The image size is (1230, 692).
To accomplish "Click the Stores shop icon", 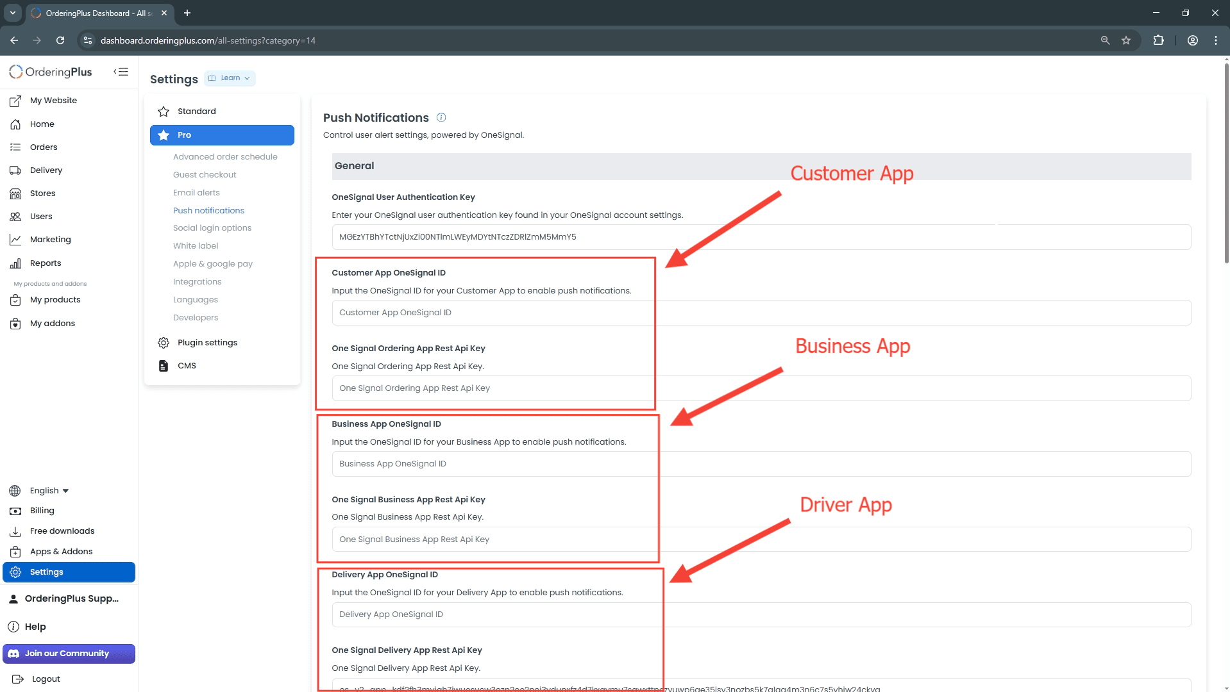I will (x=15, y=194).
